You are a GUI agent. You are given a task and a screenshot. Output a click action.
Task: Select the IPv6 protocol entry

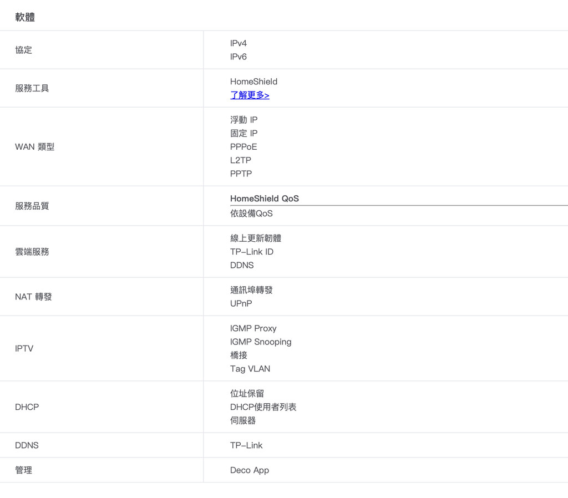click(x=239, y=57)
